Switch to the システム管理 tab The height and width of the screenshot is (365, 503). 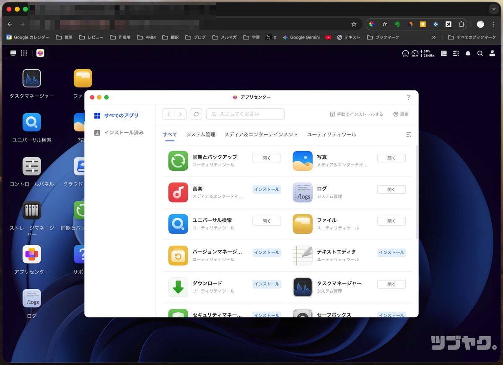pyautogui.click(x=201, y=134)
